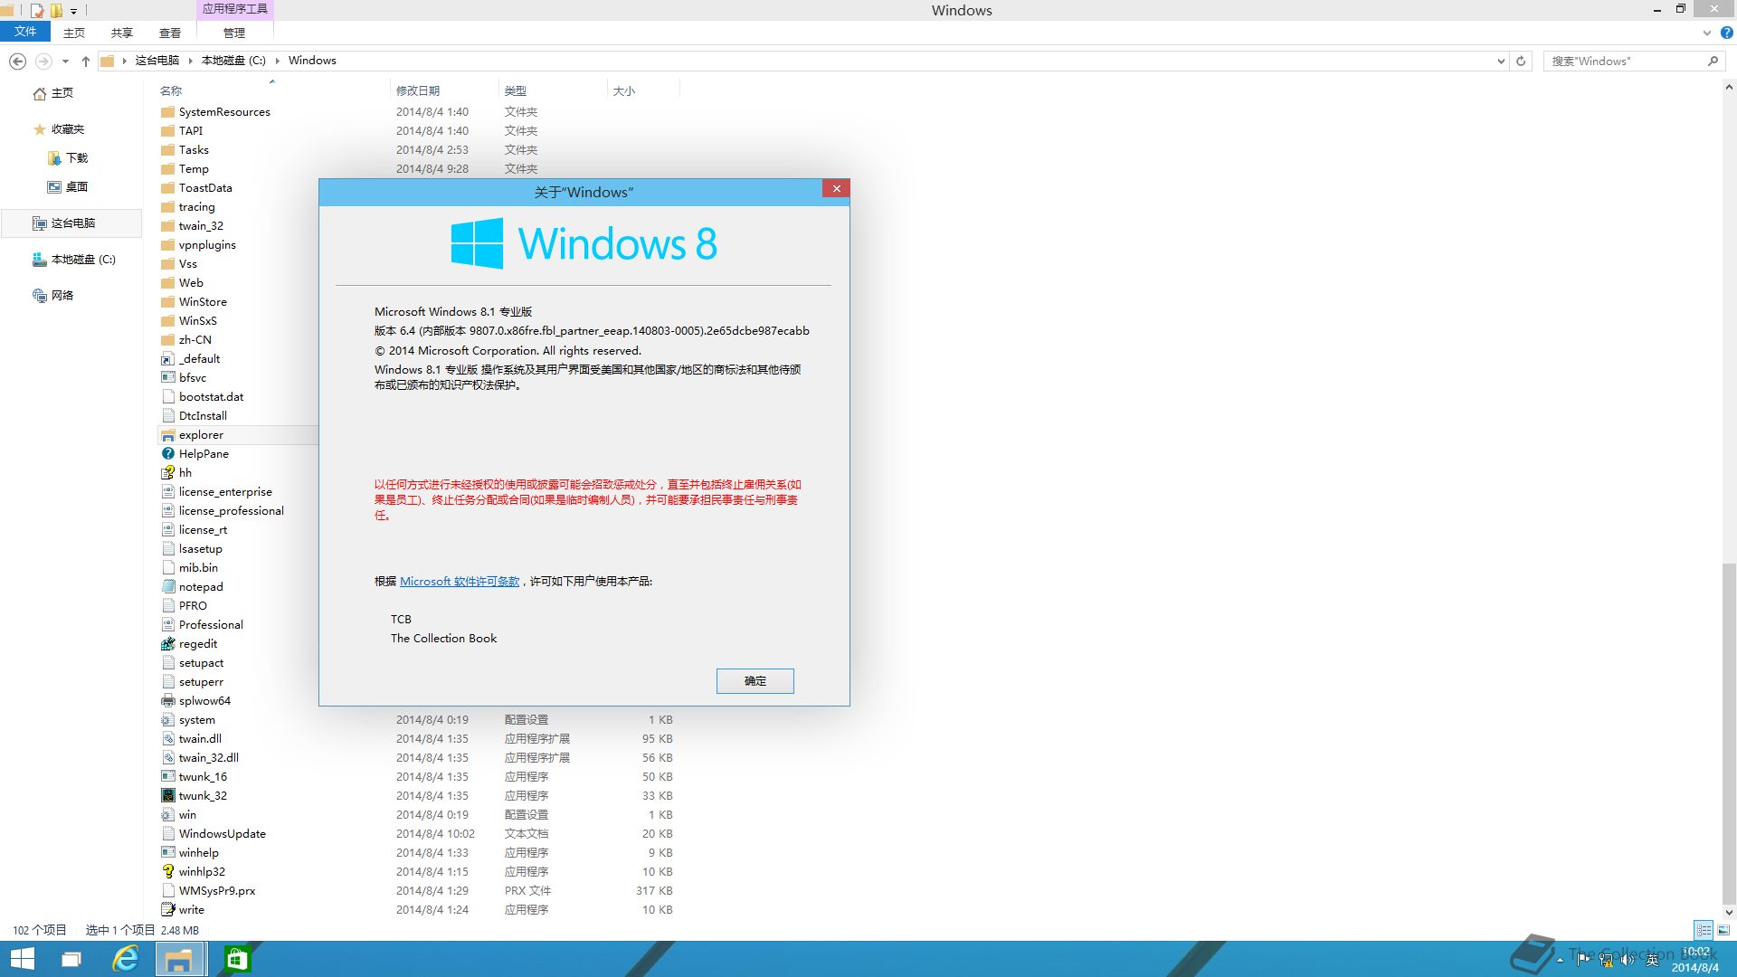This screenshot has height=977, width=1737.
Task: Launch Internet Explorer from taskbar
Action: click(125, 959)
